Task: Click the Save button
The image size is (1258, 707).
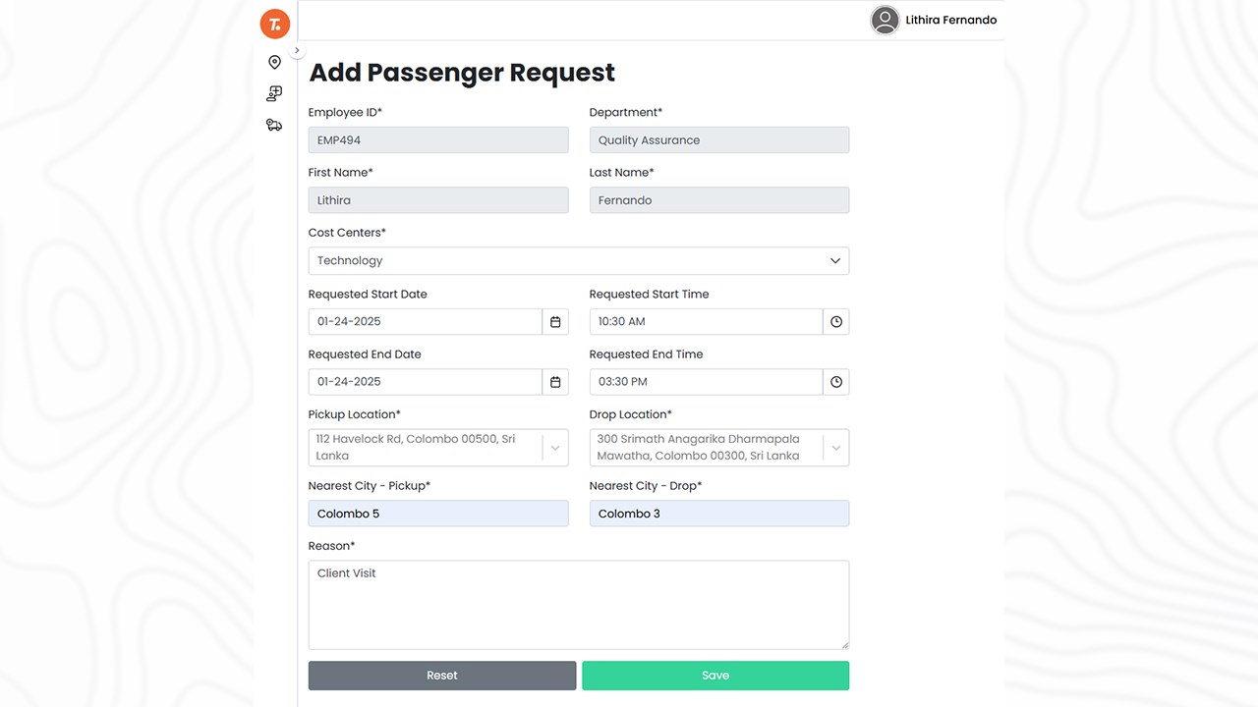Action: [715, 676]
